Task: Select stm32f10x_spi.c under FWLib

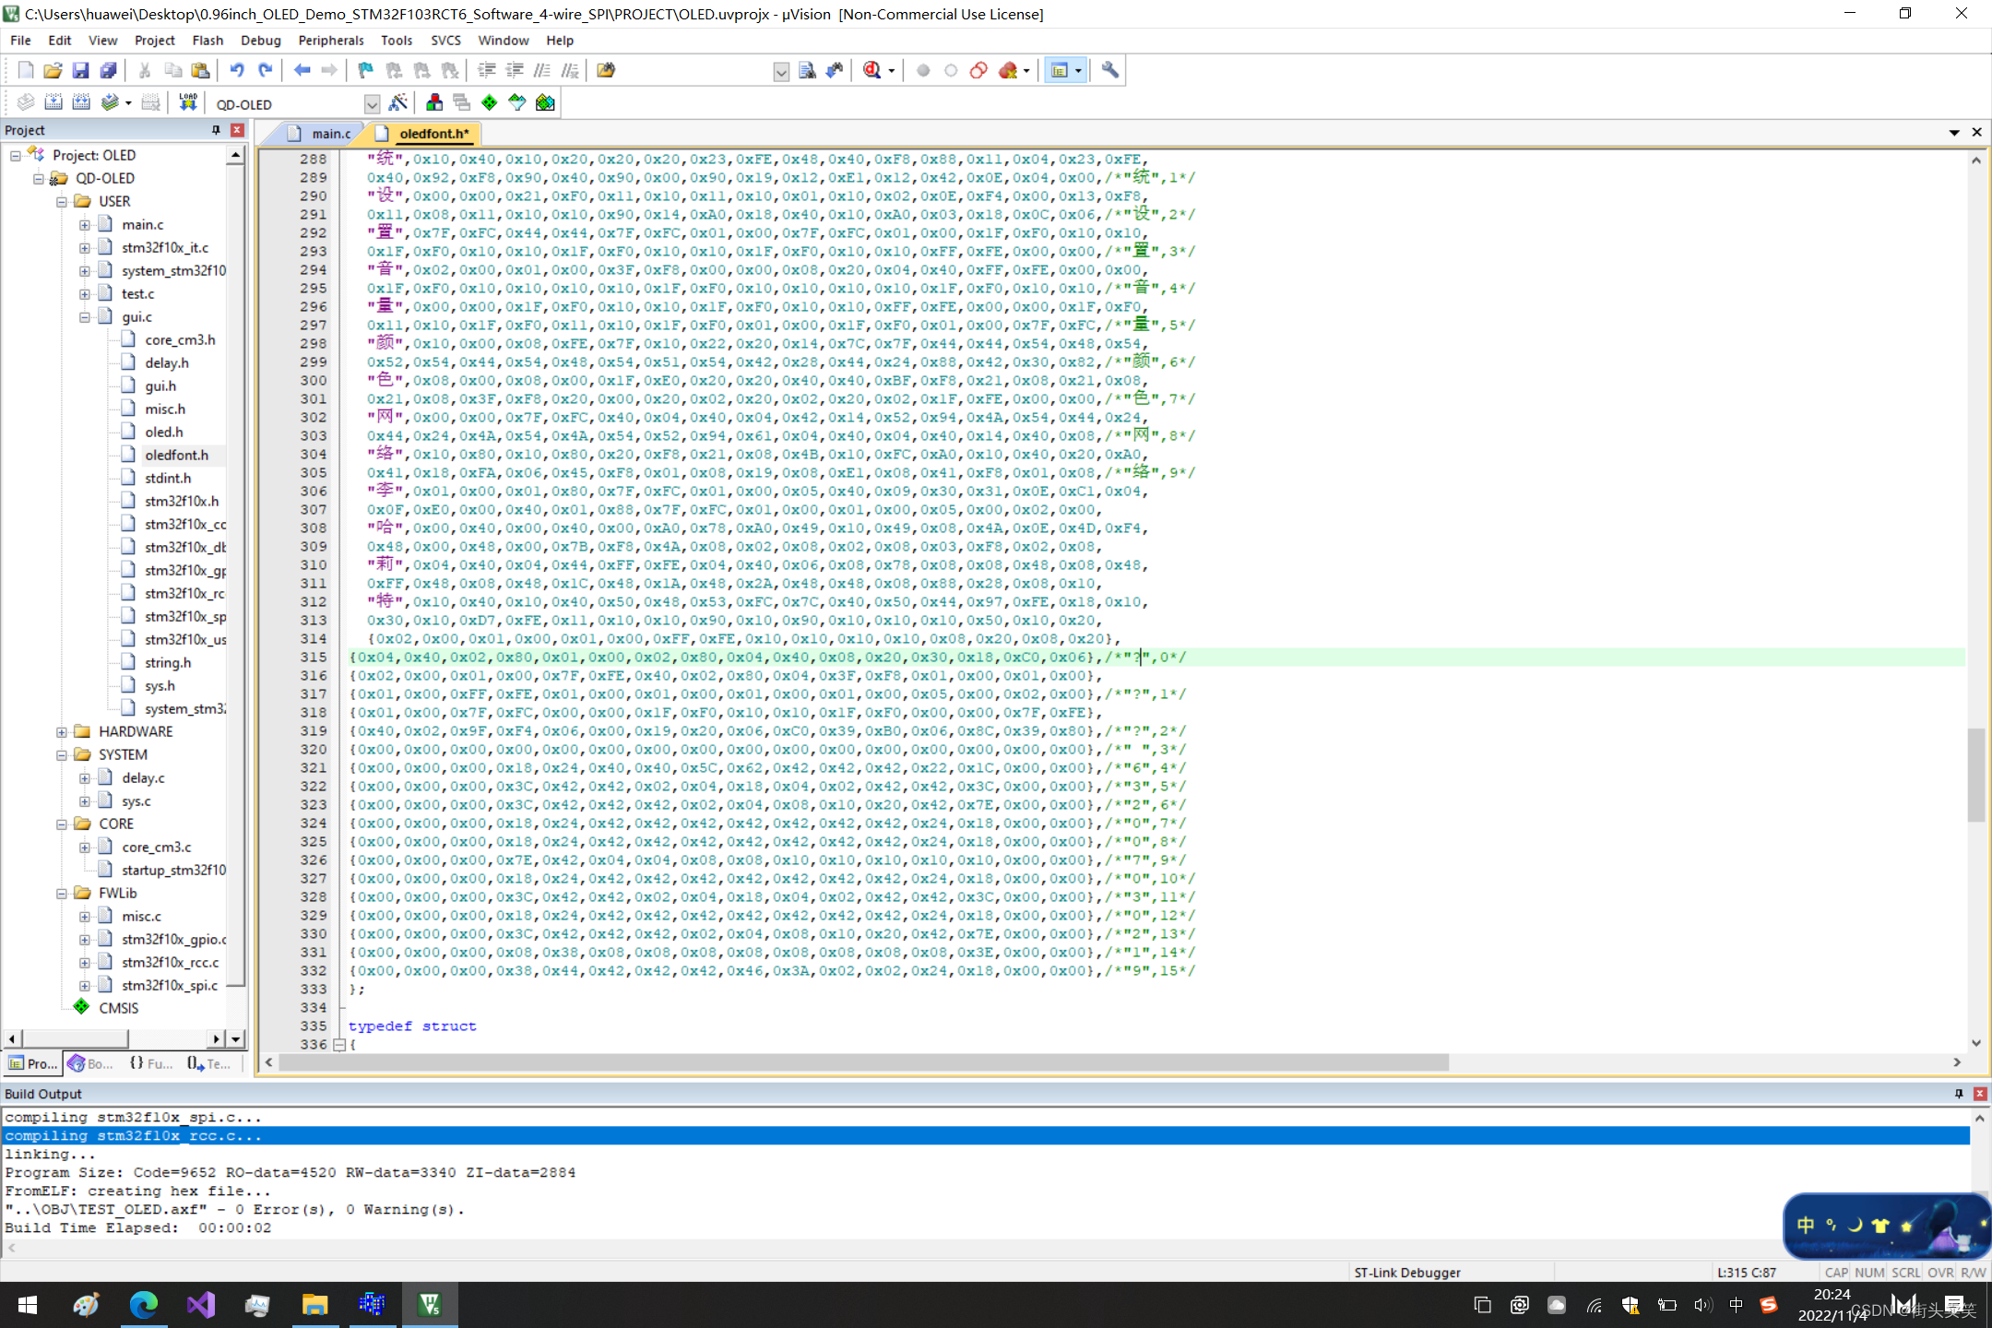Action: 170,986
